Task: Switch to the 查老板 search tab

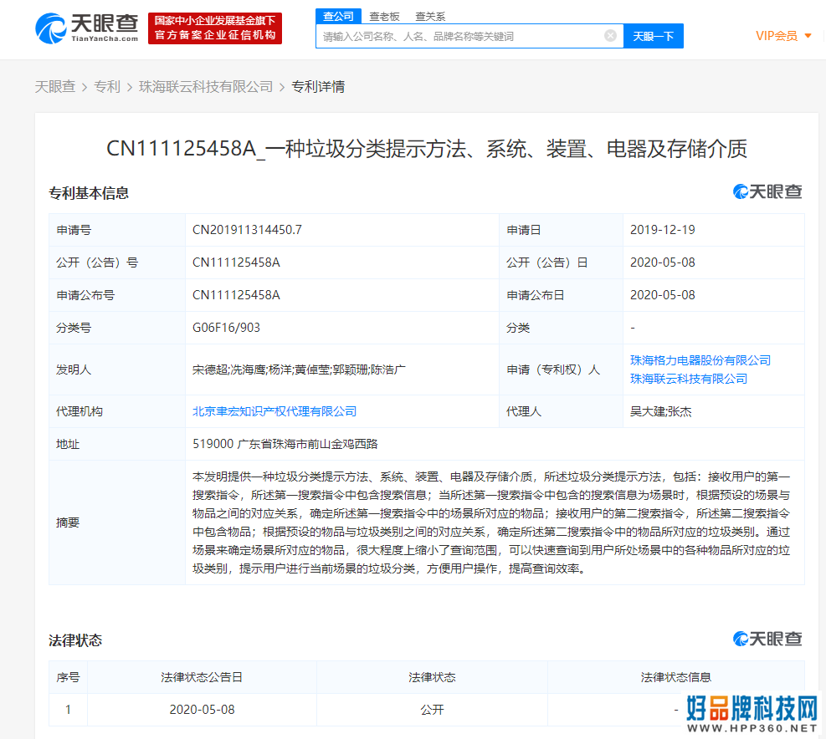Action: click(384, 17)
